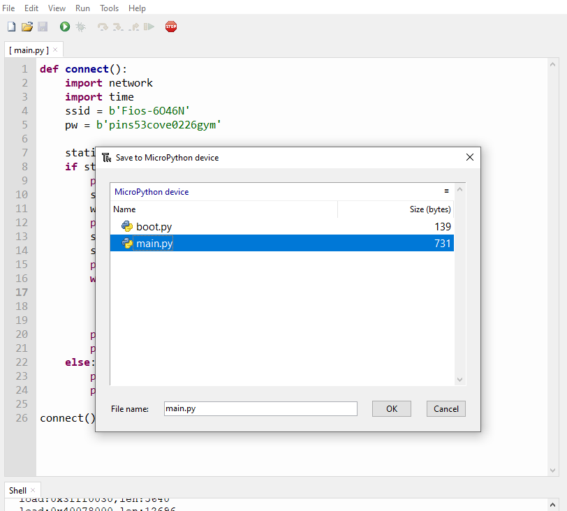Open the File menu
Image resolution: width=567 pixels, height=511 pixels.
9,8
